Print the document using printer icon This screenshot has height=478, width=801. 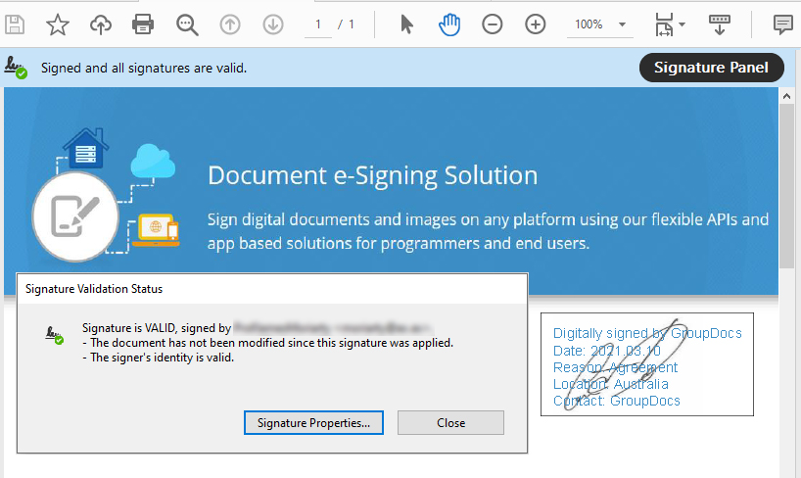pos(143,24)
